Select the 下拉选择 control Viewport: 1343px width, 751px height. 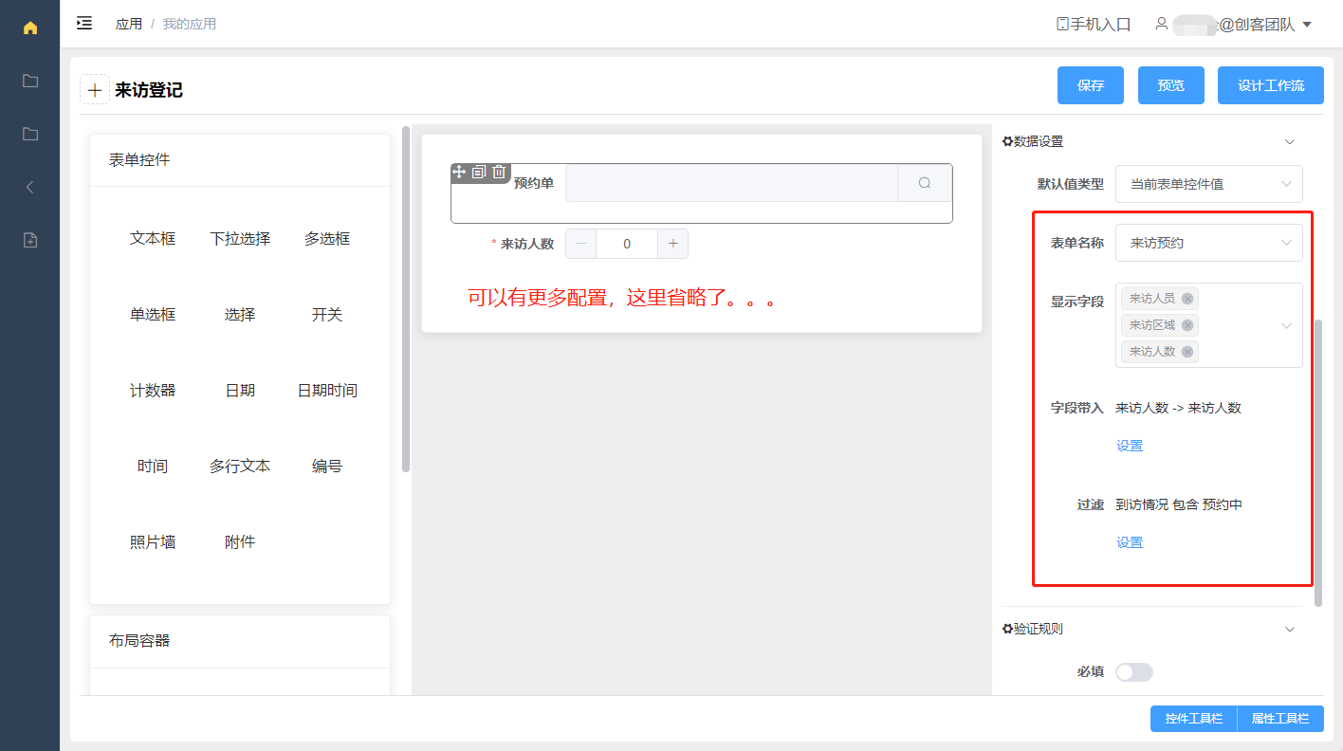click(x=240, y=239)
